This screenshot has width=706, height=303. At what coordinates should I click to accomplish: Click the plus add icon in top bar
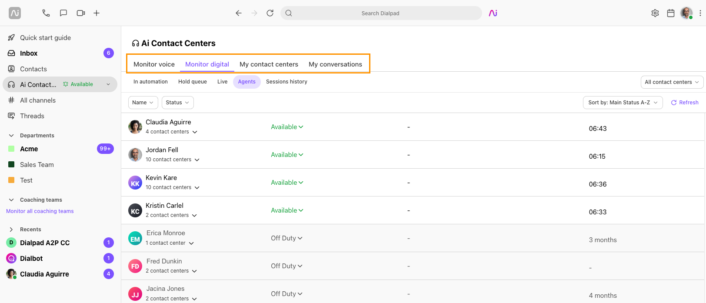coord(97,13)
